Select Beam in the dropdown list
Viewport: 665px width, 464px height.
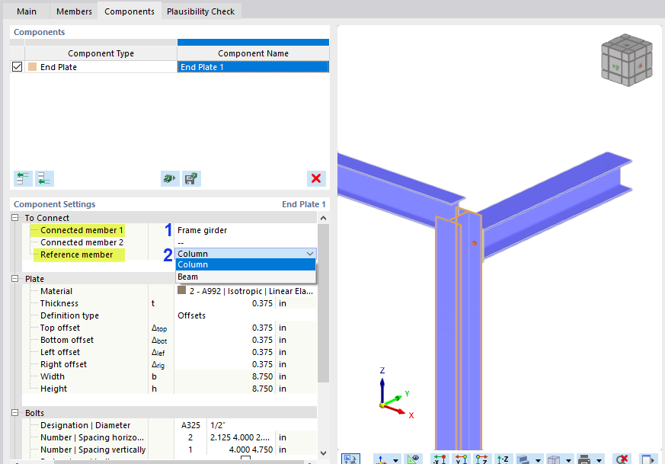(245, 277)
